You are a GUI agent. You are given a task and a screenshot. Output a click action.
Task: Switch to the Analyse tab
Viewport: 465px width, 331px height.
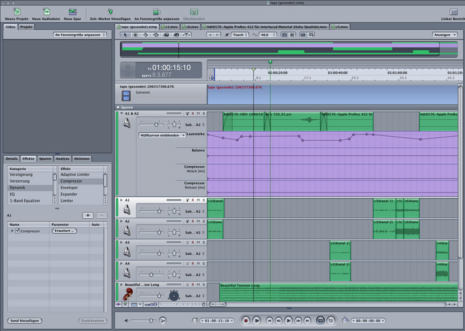tap(63, 159)
